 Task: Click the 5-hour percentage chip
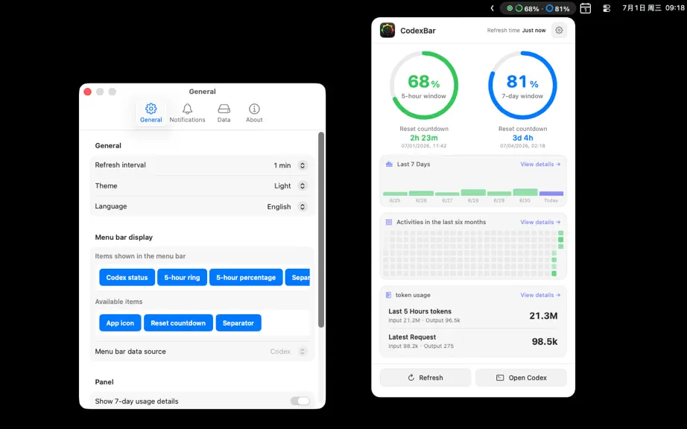(246, 278)
